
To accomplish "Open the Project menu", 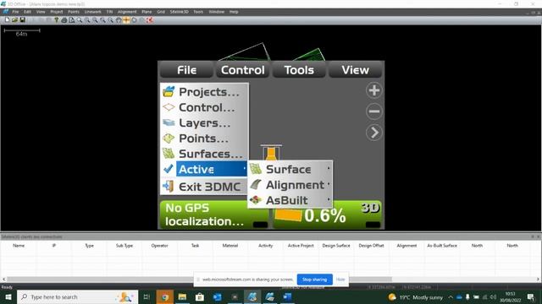I will [x=57, y=12].
